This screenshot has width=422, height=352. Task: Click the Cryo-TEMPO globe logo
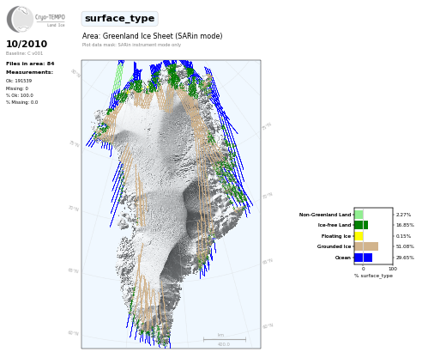(20, 19)
